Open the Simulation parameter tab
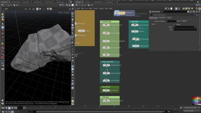Screen dimensions: 201x113 click(x=162, y=18)
